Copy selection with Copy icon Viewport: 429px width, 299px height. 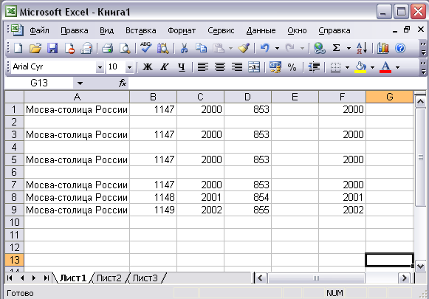[x=201, y=48]
